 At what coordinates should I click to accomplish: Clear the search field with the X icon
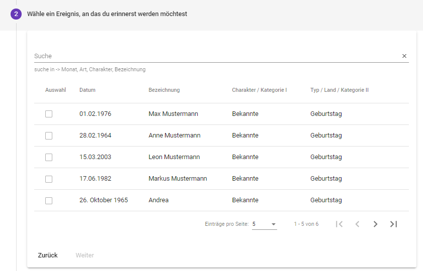point(404,56)
